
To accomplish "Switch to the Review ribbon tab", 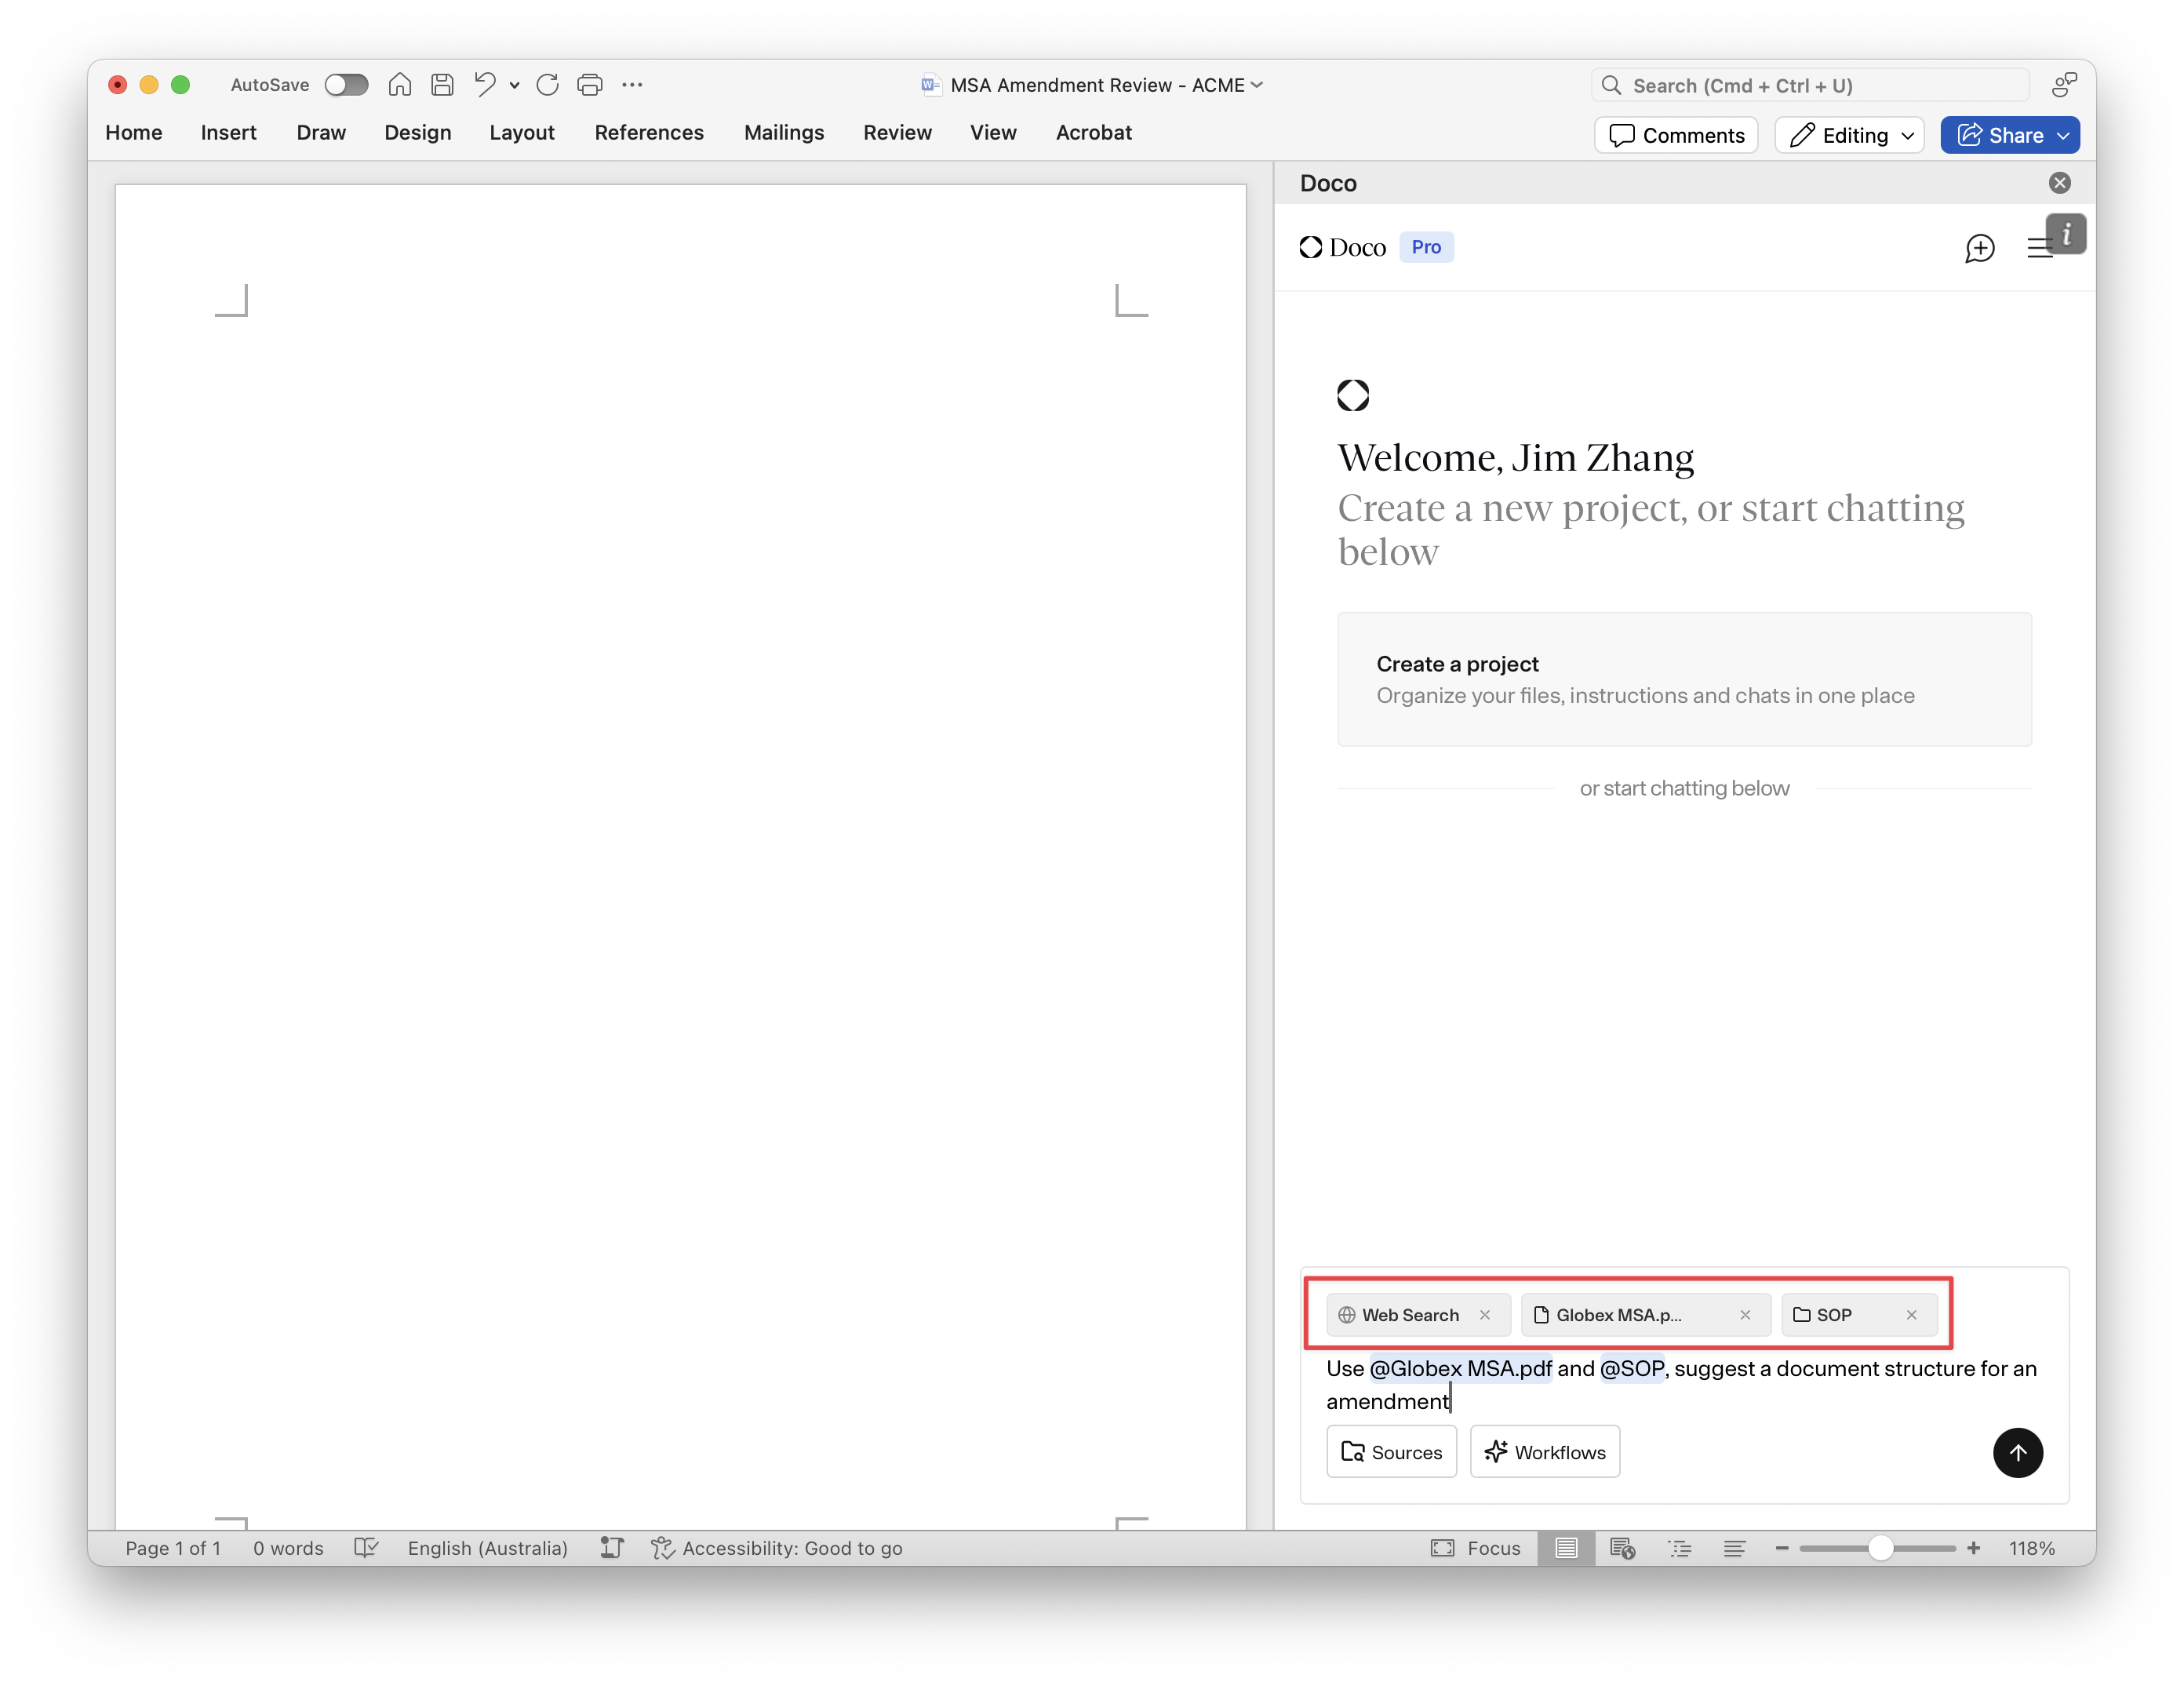I will [897, 132].
